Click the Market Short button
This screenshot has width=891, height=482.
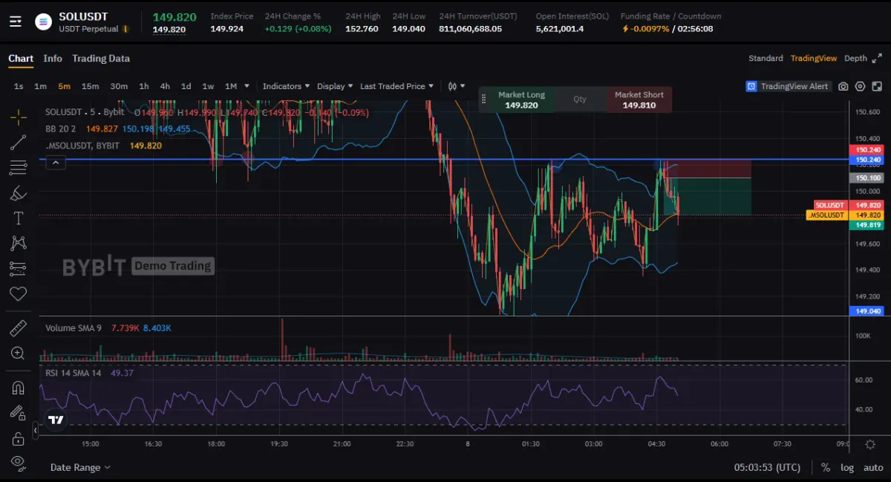tap(639, 100)
